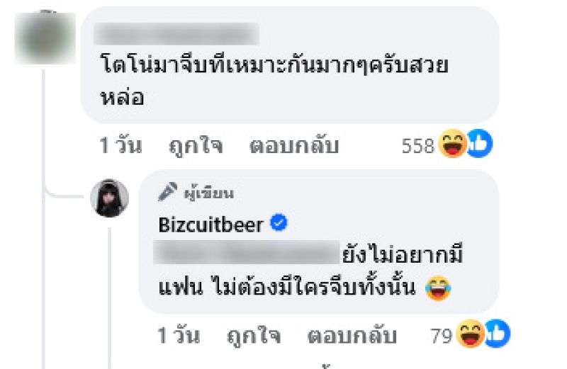
Task: Open the Bizcuitbeer profile picture
Action: [110, 198]
